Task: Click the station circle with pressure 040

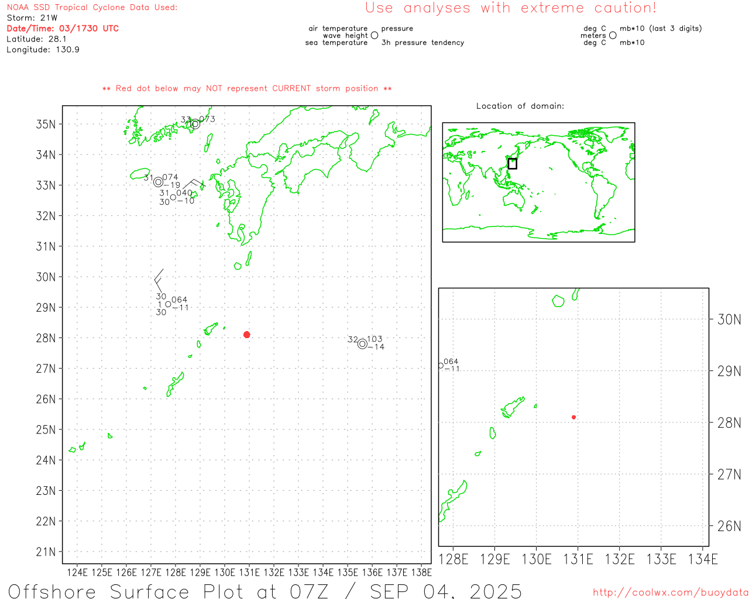Action: [173, 197]
